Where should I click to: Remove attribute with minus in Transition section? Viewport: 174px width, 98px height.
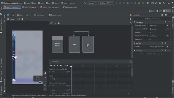(x=169, y=22)
